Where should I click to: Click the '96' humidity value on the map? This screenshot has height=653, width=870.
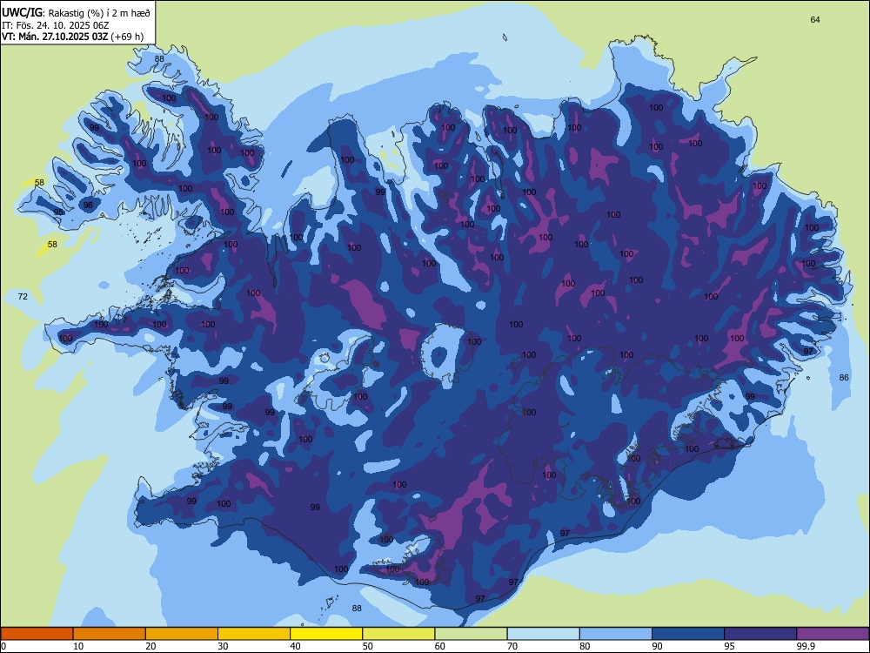tap(88, 205)
